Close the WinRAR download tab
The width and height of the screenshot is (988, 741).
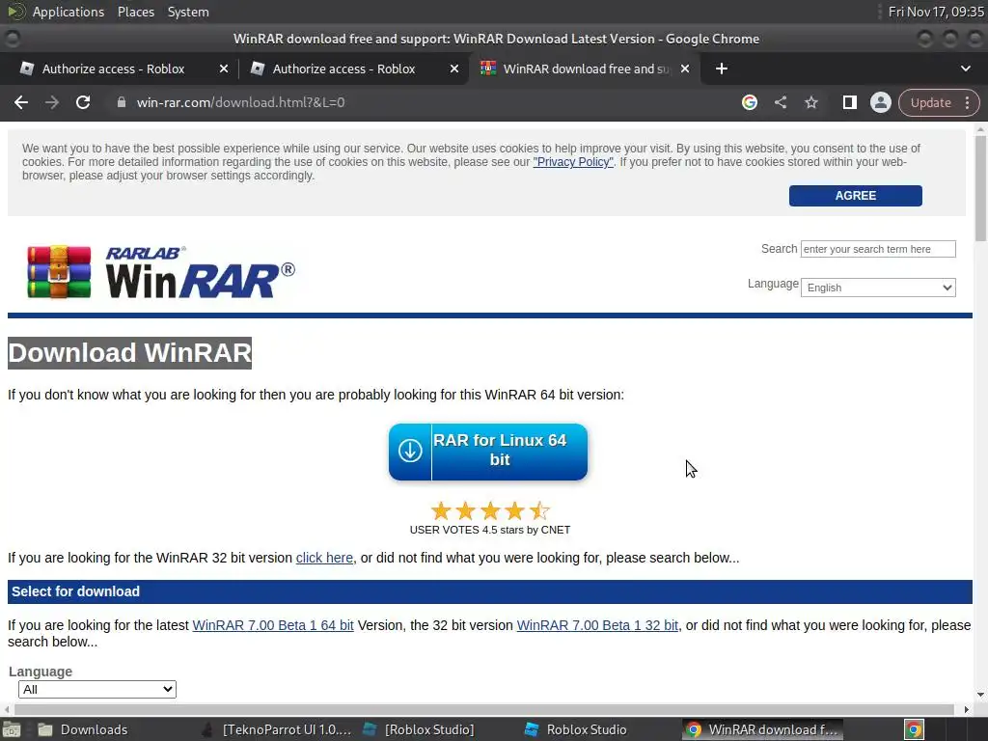[685, 69]
